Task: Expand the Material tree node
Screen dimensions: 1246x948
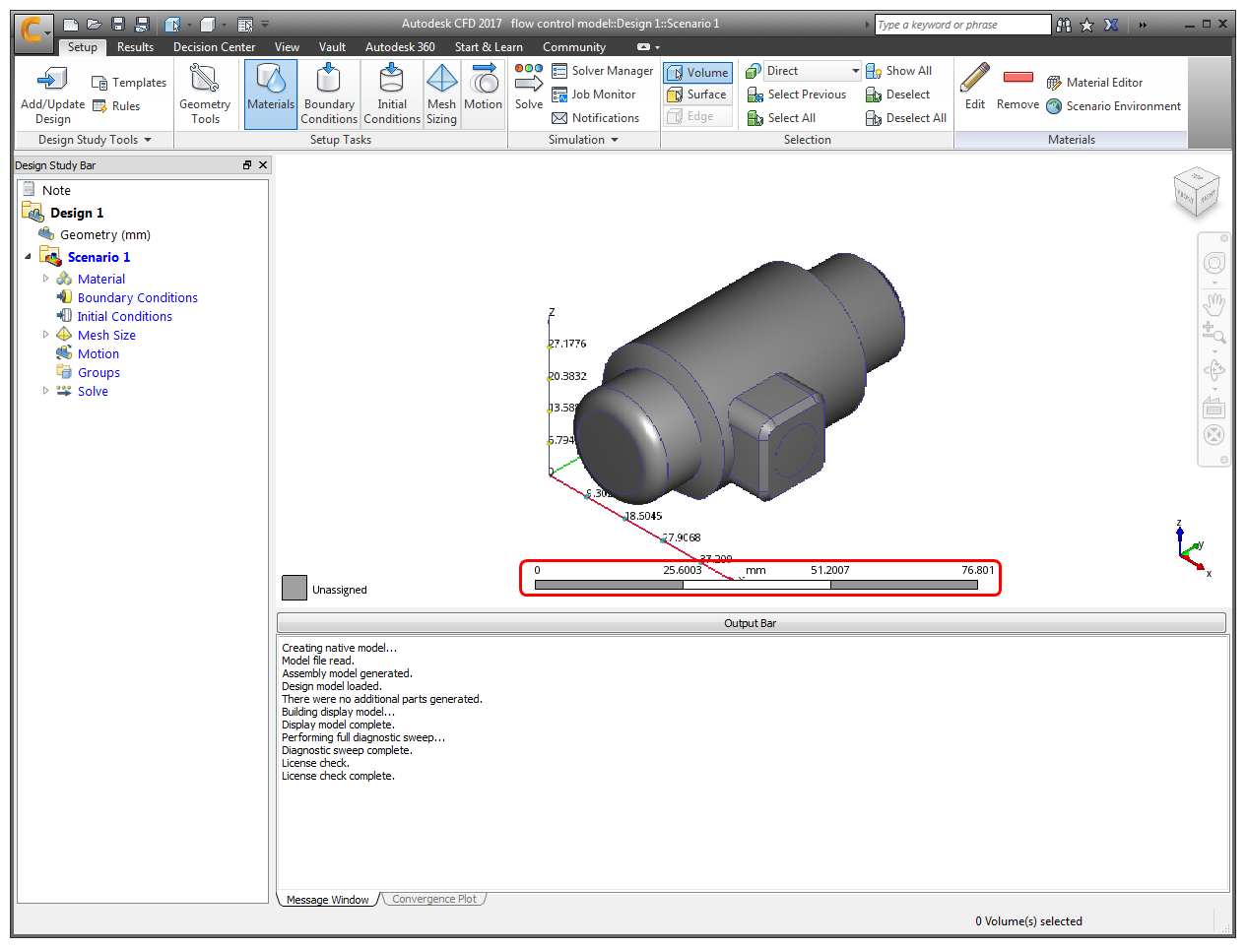Action: [45, 279]
